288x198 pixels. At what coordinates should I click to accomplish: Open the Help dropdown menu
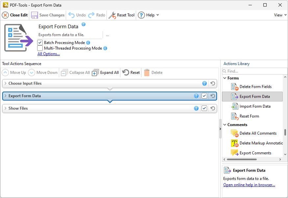tap(148, 15)
